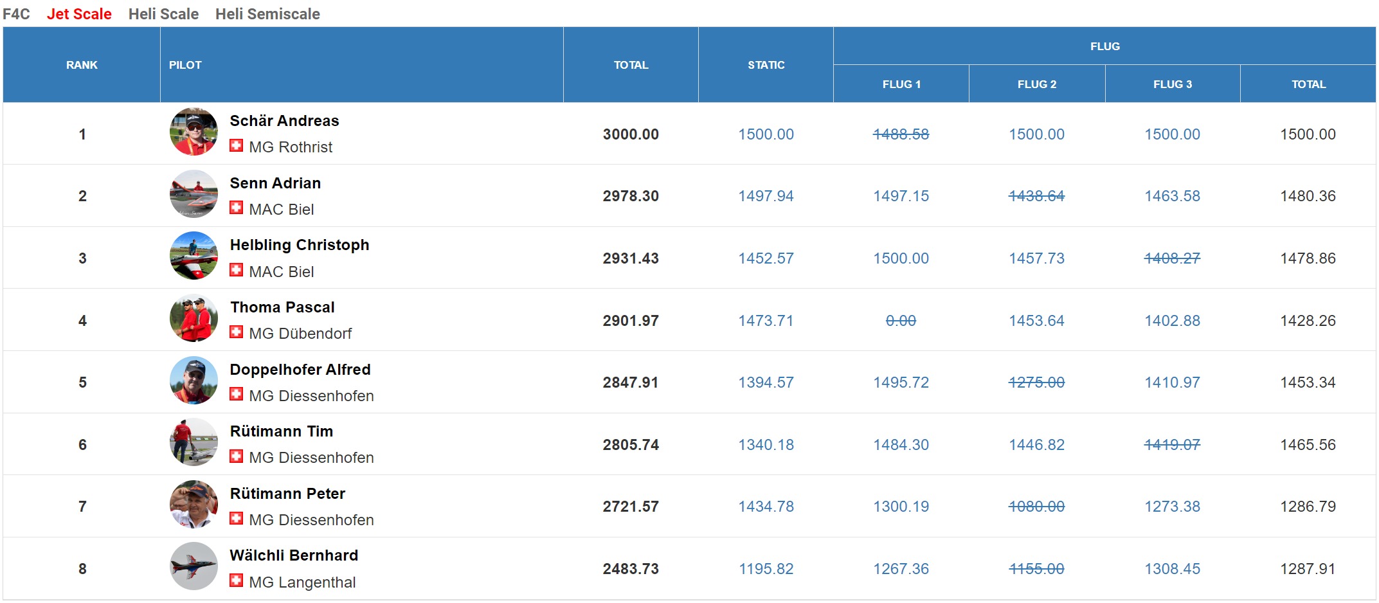The image size is (1379, 603).
Task: Open static score 1340.18
Action: tap(766, 445)
